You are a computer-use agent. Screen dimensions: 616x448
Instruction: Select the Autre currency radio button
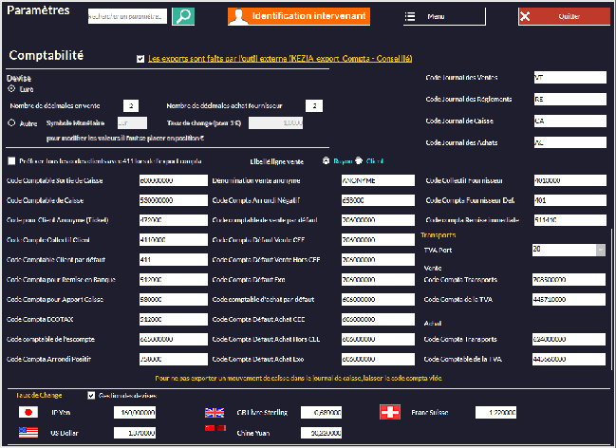12,122
